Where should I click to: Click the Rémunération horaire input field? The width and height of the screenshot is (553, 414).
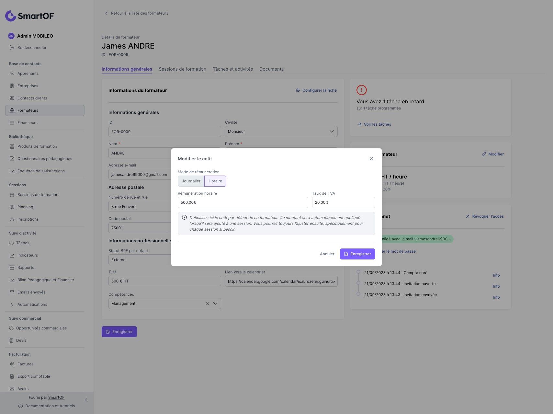[x=243, y=202]
